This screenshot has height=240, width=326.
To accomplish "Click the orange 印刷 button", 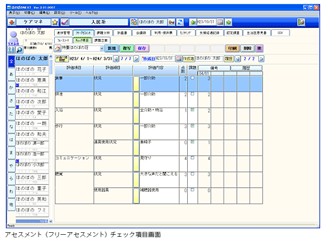I will [232, 48].
